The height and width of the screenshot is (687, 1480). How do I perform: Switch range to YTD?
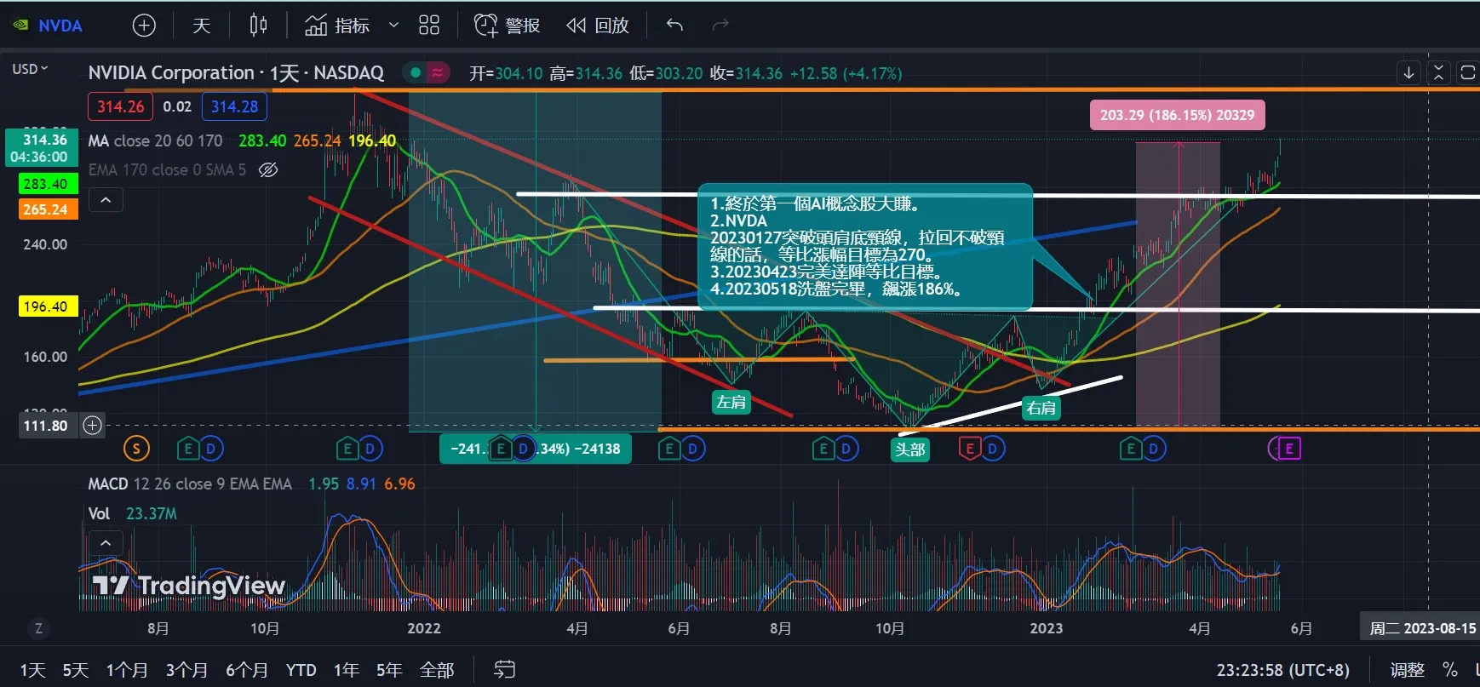301,670
